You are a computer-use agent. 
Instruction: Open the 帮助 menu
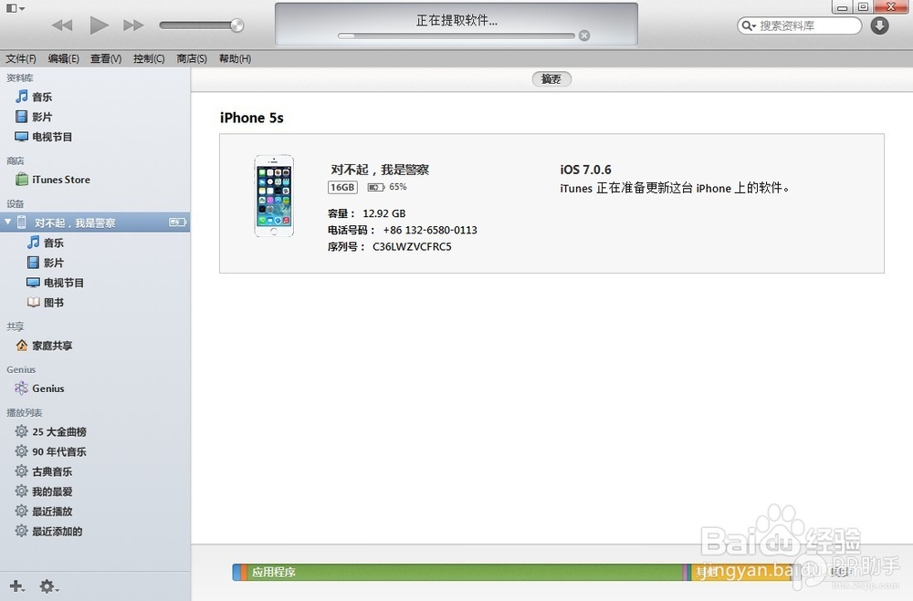[234, 57]
